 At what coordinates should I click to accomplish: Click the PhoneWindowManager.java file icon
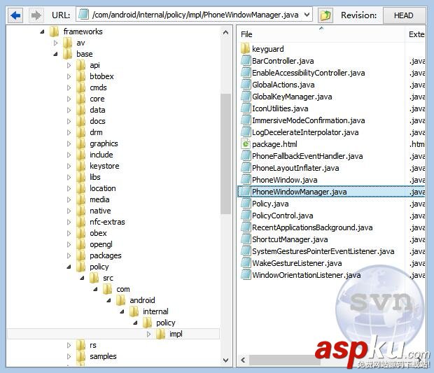(x=246, y=192)
